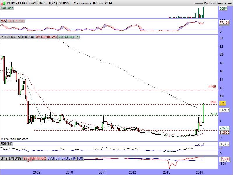Click the © ProRealTime.com copyright text
The width and height of the screenshot is (233, 175).
tap(14, 139)
